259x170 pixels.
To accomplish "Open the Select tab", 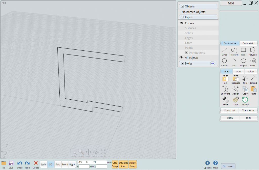I will 251,71.
